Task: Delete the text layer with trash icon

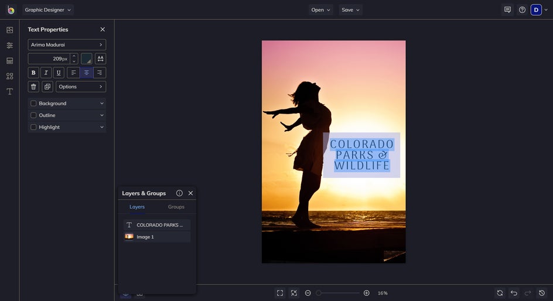Action: (33, 87)
